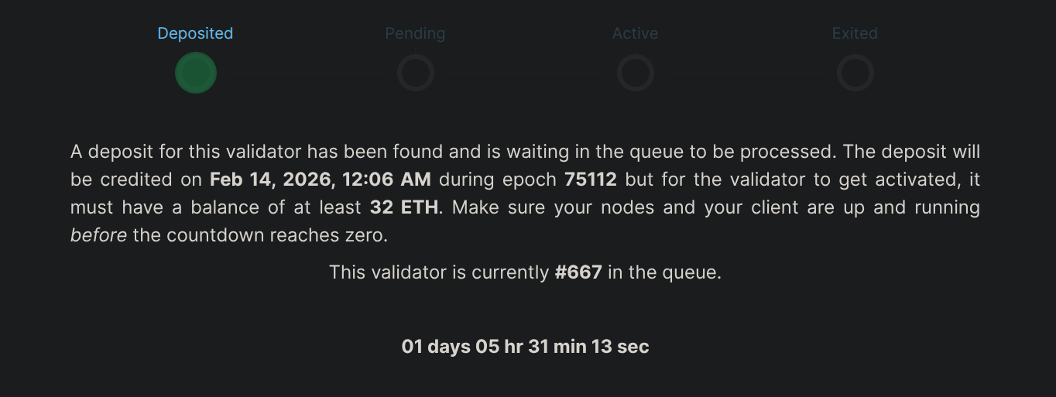Click the "05 hr" countdown segment
The height and width of the screenshot is (397, 1056).
(499, 347)
